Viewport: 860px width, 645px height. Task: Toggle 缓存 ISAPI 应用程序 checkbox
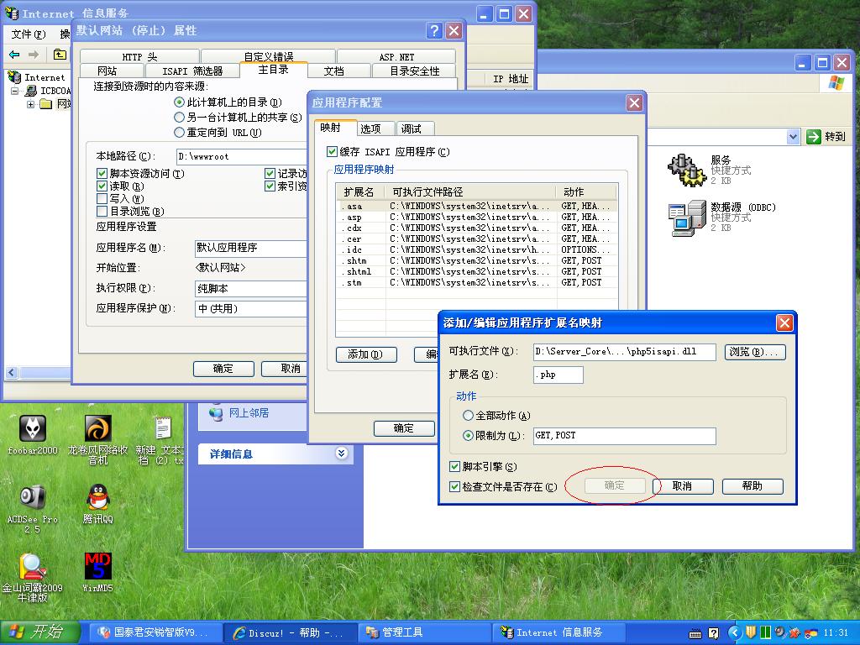pos(332,151)
